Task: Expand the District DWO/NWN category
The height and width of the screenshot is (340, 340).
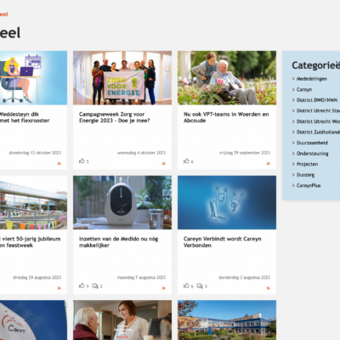Action: tap(293, 100)
